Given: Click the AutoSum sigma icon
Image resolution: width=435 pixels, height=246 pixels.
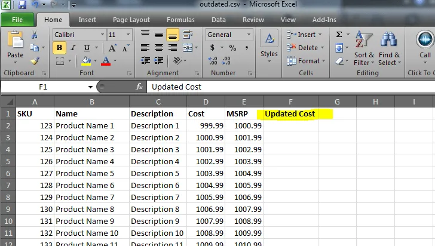Looking at the screenshot, I should click(x=339, y=35).
